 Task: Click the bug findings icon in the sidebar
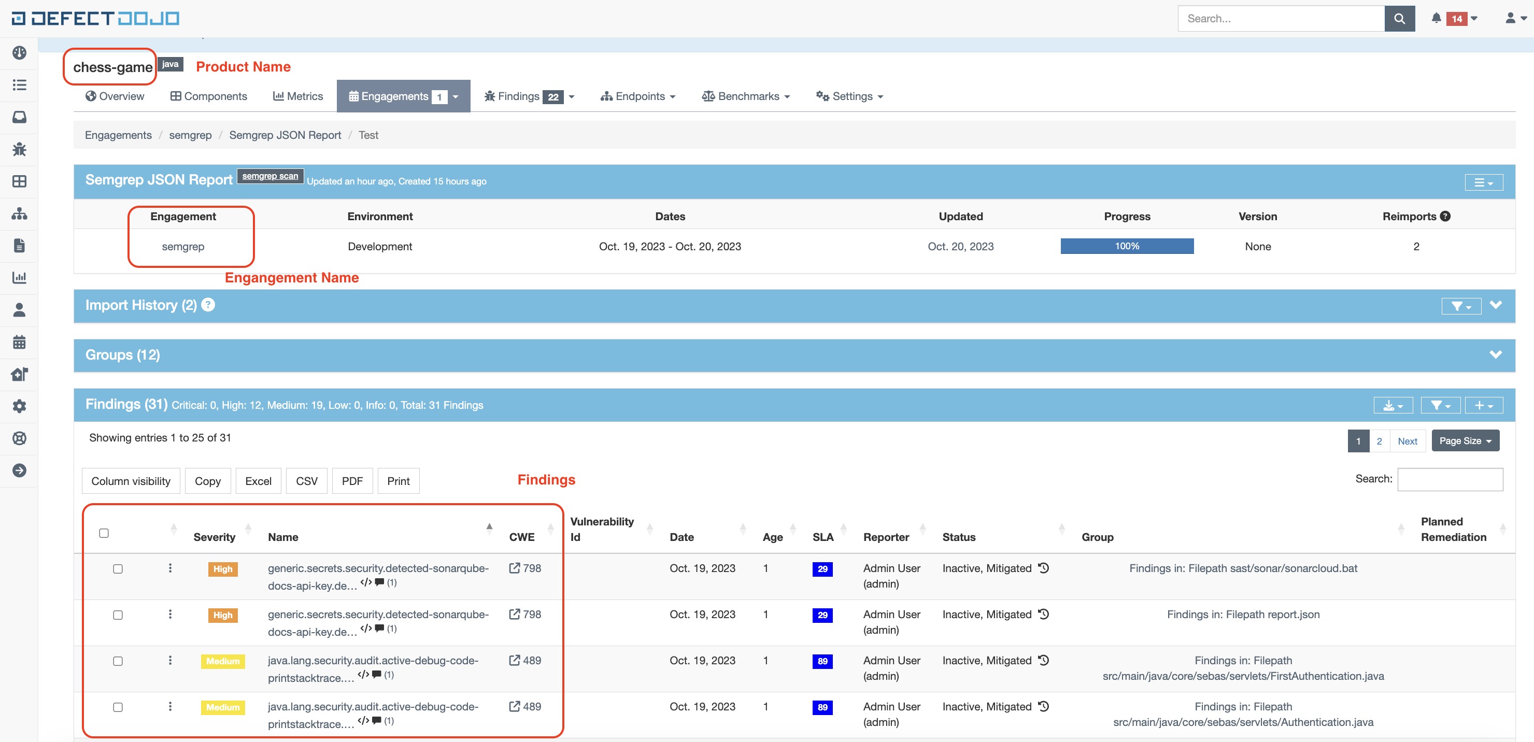[19, 149]
